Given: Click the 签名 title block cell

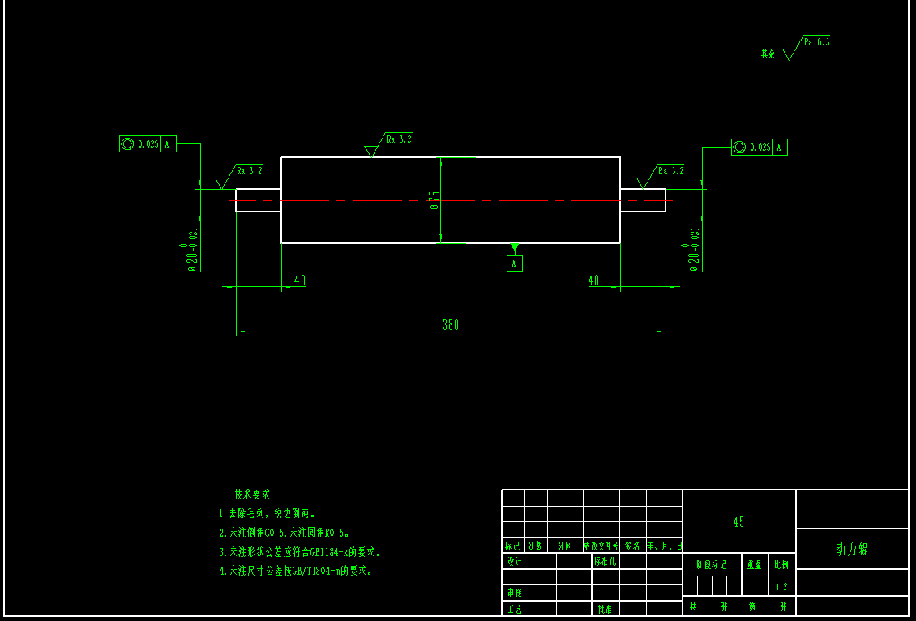Looking at the screenshot, I should point(632,546).
